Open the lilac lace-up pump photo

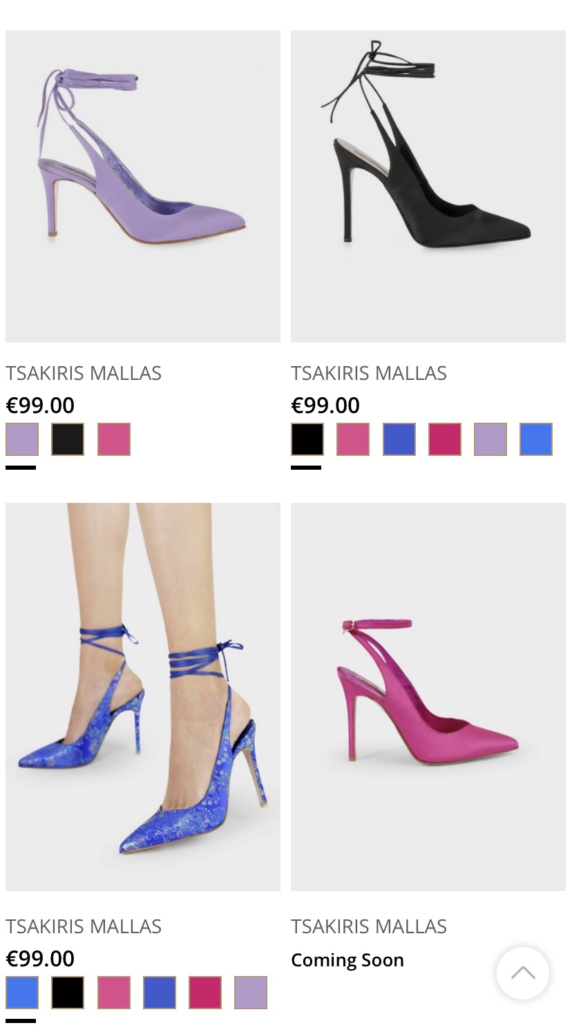point(143,187)
